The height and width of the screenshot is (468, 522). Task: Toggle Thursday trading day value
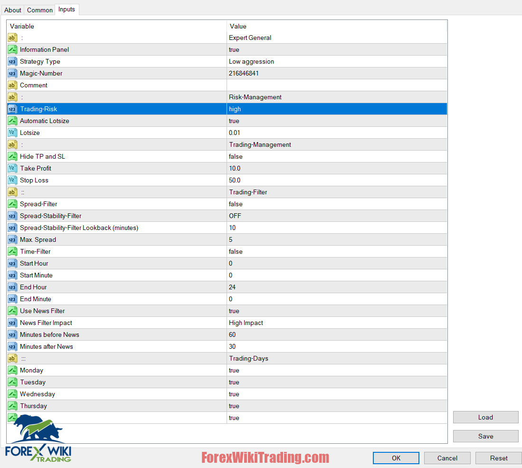[x=337, y=406]
